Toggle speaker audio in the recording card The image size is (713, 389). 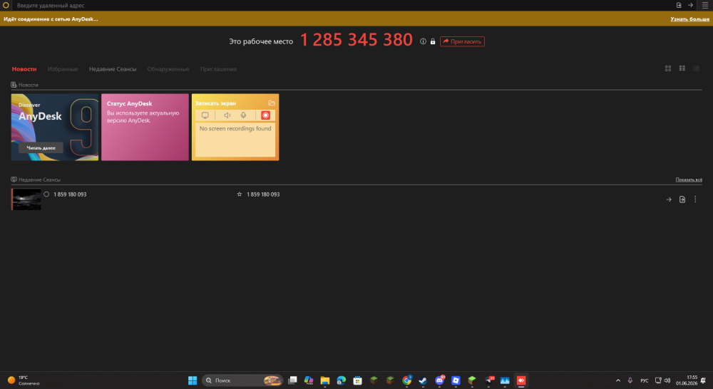pyautogui.click(x=227, y=115)
